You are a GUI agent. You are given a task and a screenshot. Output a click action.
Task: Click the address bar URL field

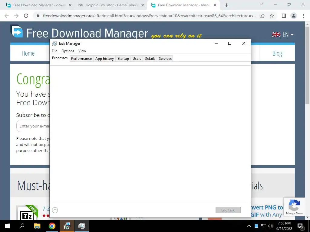click(150, 16)
